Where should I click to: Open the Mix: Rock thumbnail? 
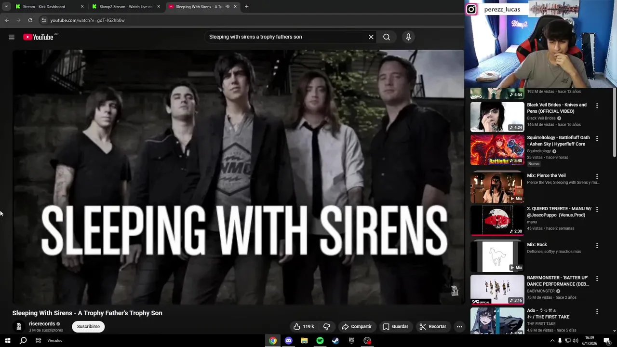497,256
